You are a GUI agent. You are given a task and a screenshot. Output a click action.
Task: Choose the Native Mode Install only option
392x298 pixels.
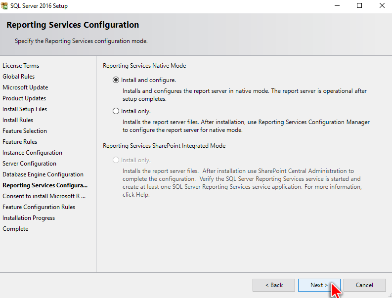click(116, 111)
